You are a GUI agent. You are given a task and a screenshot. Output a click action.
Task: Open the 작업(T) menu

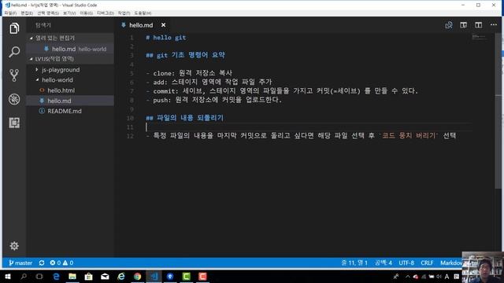point(124,13)
